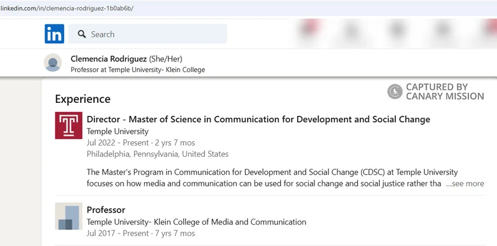The width and height of the screenshot is (497, 246).
Task: Click description text starting 'The Master's Program in Communication'
Action: pyautogui.click(x=272, y=178)
